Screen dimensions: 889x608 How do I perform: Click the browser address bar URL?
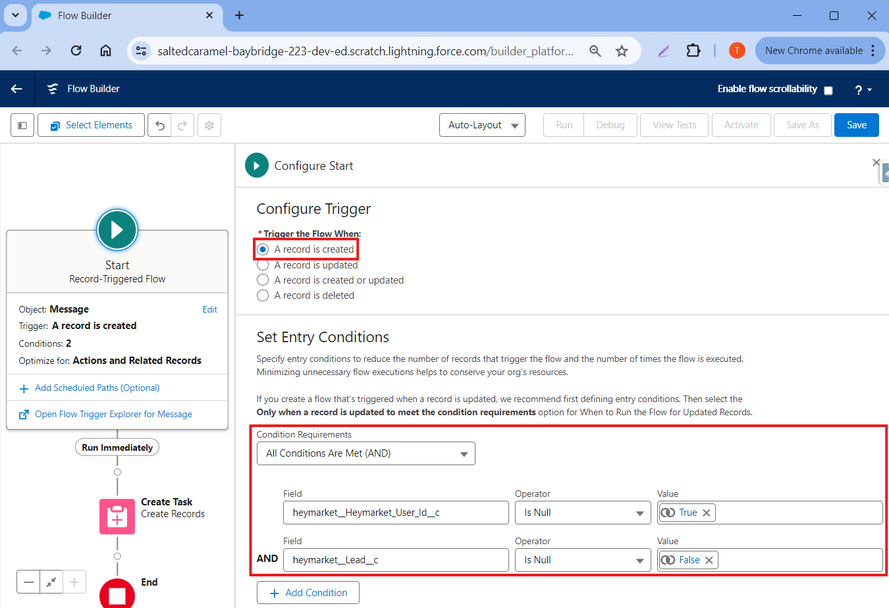point(365,51)
